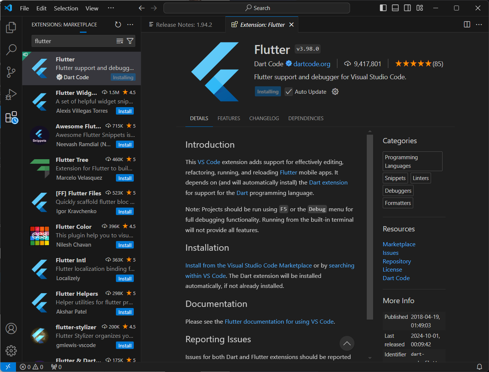The image size is (489, 372).
Task: Close the Extension: Flutter tab
Action: point(291,25)
